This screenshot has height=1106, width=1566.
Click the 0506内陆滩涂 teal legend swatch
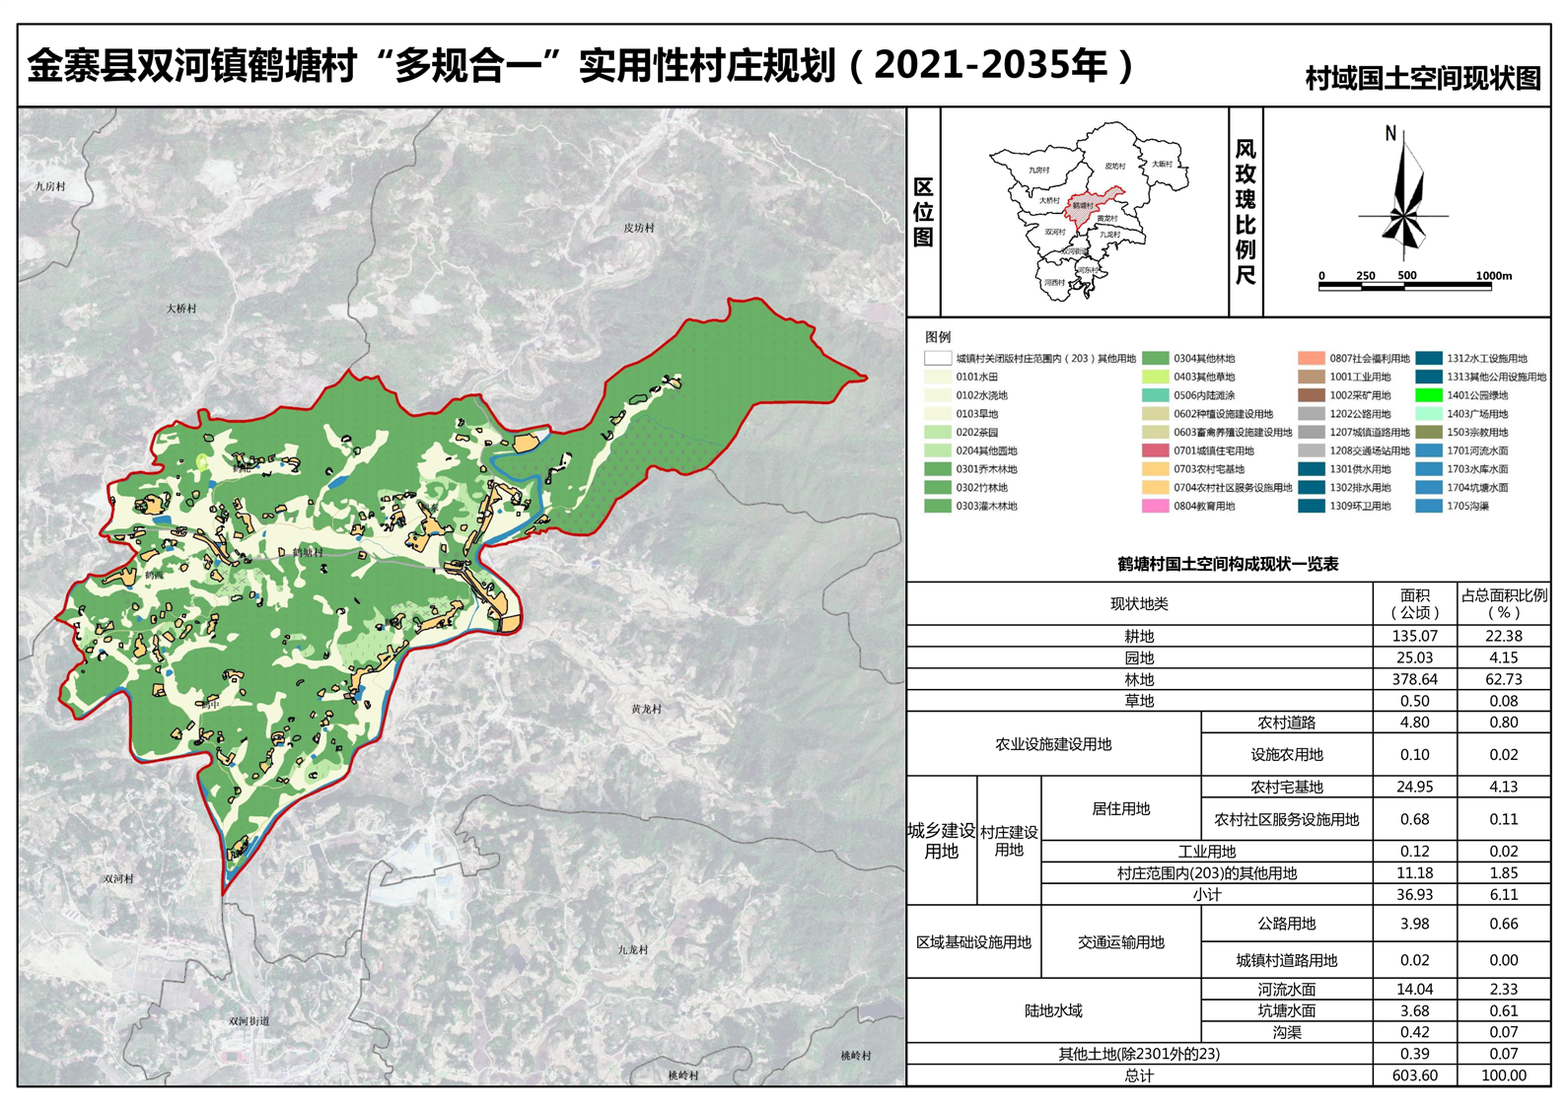[x=1155, y=395]
